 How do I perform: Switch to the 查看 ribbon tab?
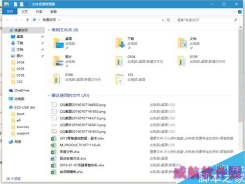click(x=53, y=12)
